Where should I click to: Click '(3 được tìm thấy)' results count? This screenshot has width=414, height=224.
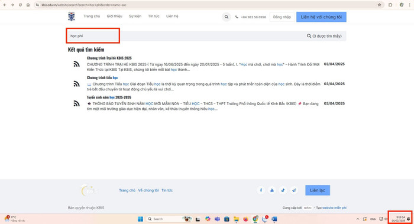click(x=327, y=36)
